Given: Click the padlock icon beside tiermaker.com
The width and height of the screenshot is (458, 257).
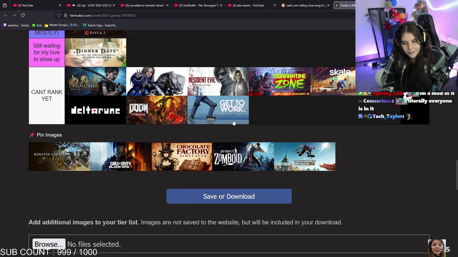Looking at the screenshot, I should click(x=65, y=15).
